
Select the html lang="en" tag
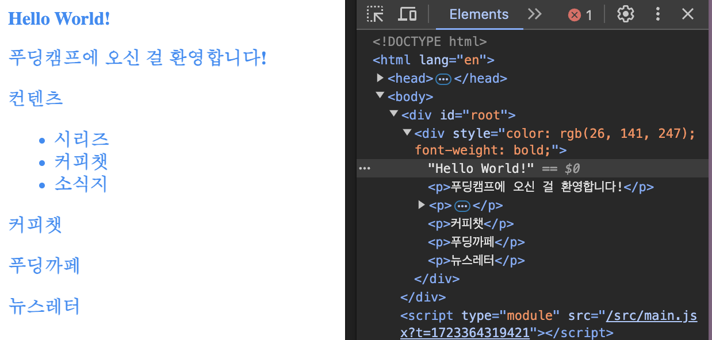coord(434,60)
